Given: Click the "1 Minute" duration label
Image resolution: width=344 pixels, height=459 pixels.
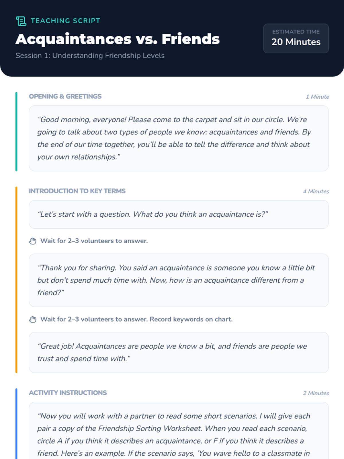Looking at the screenshot, I should [x=317, y=97].
